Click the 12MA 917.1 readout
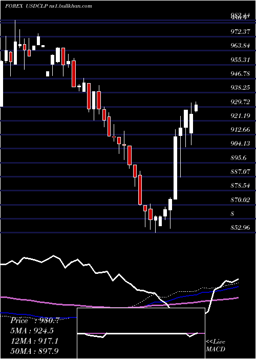The width and height of the screenshot is (256, 359). click(34, 341)
